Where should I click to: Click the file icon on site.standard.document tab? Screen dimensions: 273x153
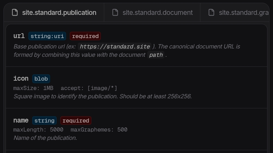tap(115, 12)
